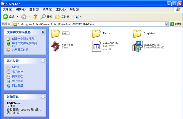Go back using the green Back arrow
Image resolution: width=183 pixels, height=119 pixels.
click(6, 17)
